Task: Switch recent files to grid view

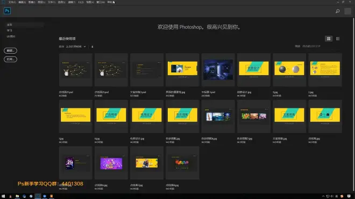Action: click(x=329, y=39)
